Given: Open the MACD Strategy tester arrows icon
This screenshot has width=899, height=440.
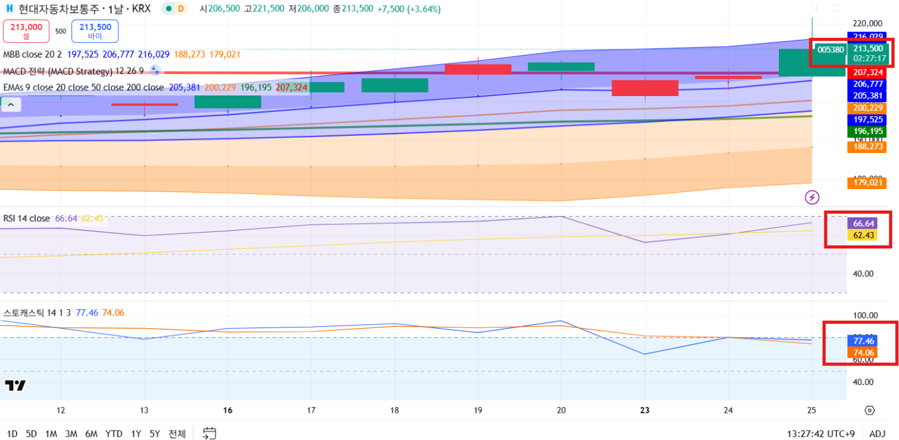Looking at the screenshot, I should point(155,71).
